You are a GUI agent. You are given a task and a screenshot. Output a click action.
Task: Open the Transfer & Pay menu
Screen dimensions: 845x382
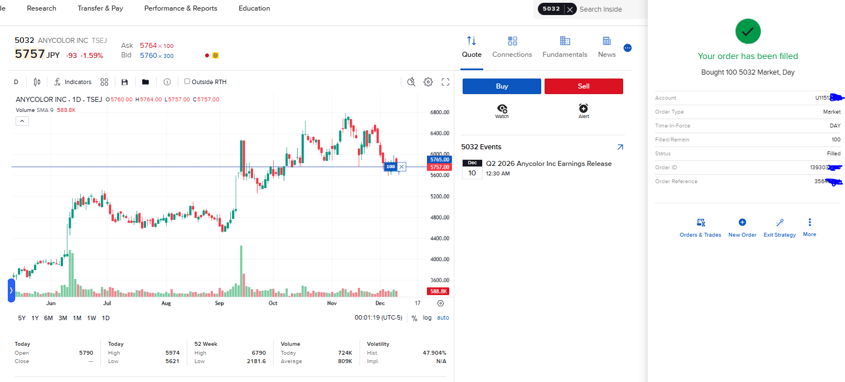(100, 8)
